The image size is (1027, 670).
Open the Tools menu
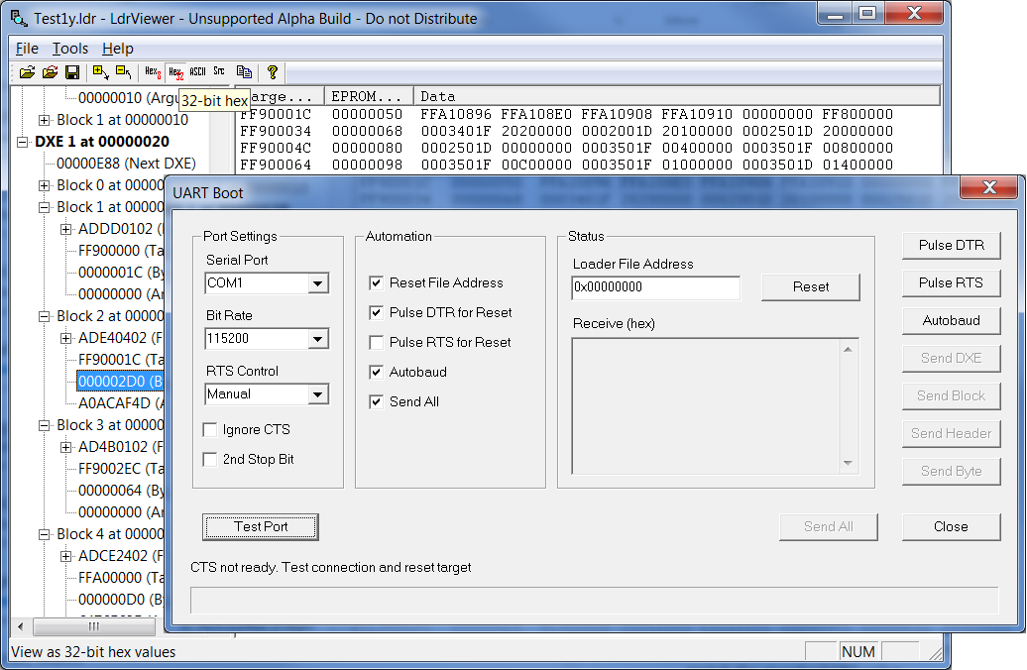(70, 49)
